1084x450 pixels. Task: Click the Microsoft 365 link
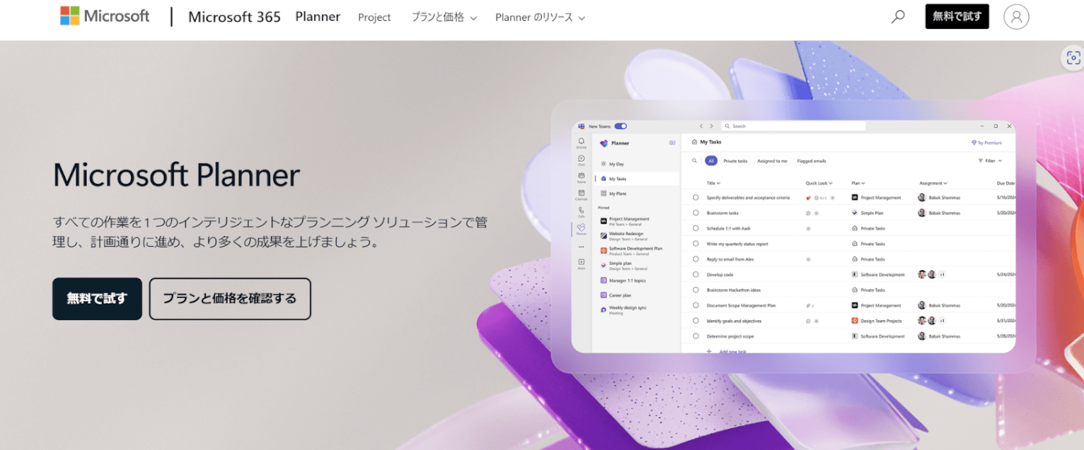[234, 17]
